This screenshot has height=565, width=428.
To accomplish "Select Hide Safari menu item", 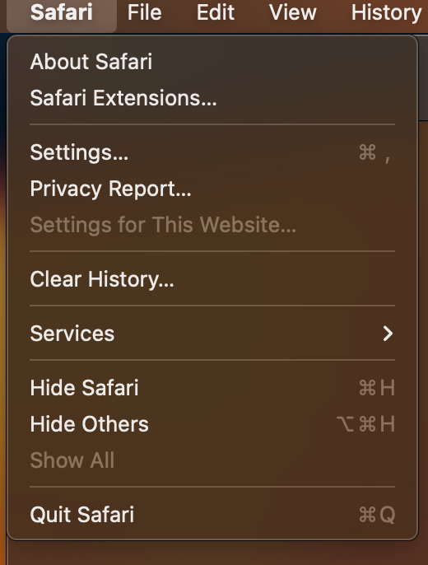I will click(x=212, y=388).
